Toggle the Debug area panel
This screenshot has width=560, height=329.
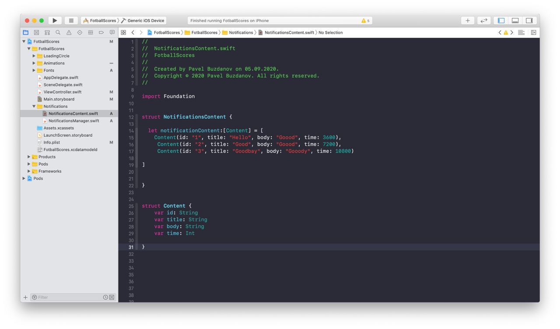click(x=515, y=21)
